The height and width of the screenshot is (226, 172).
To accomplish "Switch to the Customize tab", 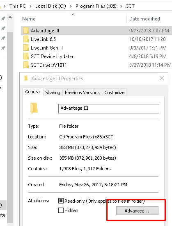I will [115, 93].
